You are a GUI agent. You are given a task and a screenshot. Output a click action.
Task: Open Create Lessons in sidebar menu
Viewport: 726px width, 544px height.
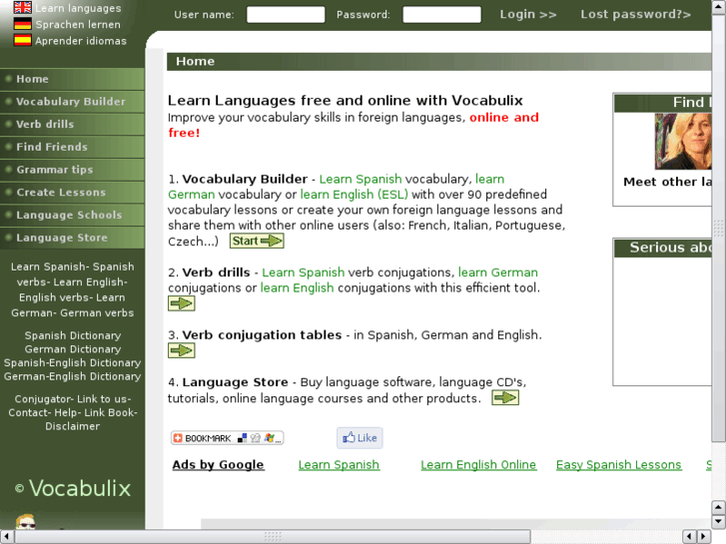pyautogui.click(x=72, y=192)
